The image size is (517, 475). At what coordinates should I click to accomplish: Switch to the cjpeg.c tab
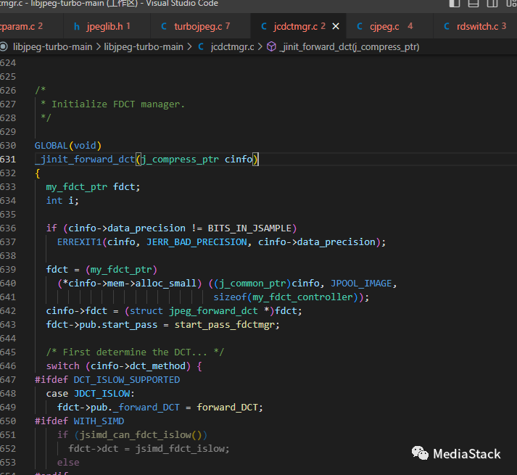point(384,27)
